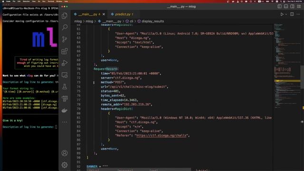Show additional views ellipsis in activity bar
Viewport: 304px width, 171px height.
[65, 122]
